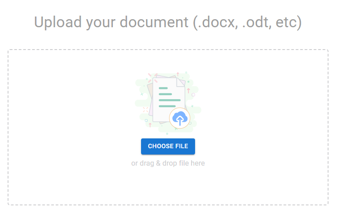
Task: Click the "or drag & drop file here" text
Action: coord(168,163)
